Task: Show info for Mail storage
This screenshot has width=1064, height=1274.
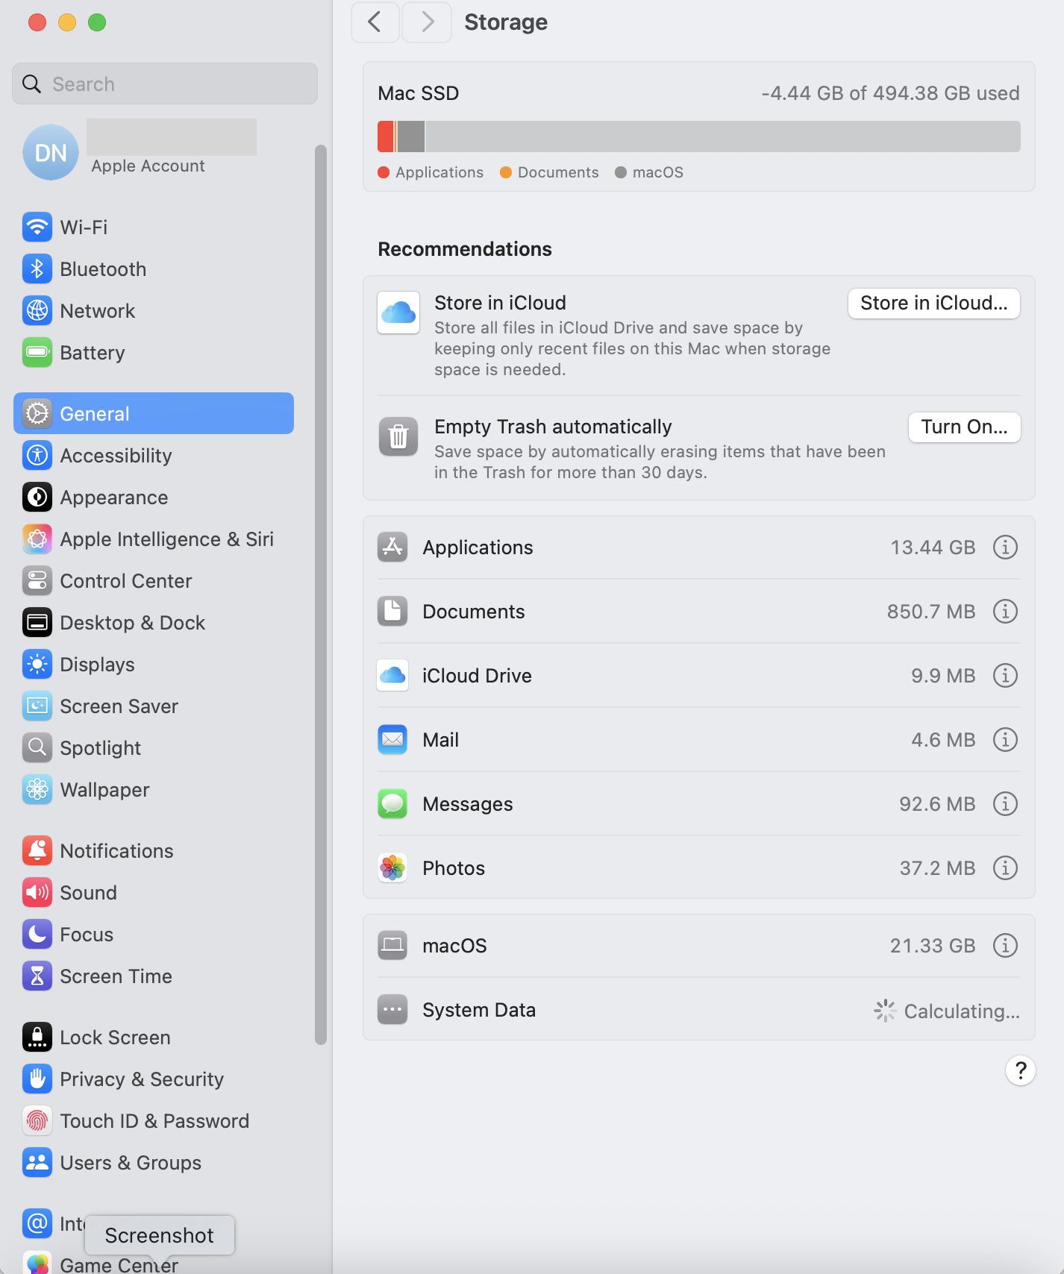Action: click(x=1005, y=740)
